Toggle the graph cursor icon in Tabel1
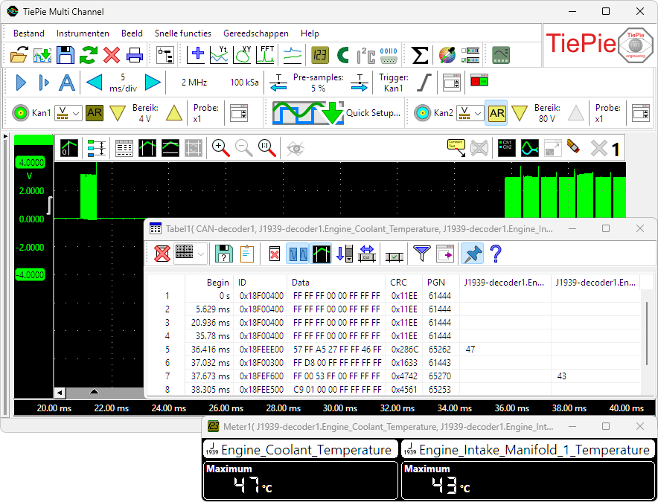 [x=322, y=254]
